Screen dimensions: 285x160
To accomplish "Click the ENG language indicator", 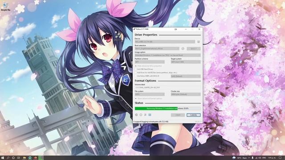I will [x=264, y=158].
